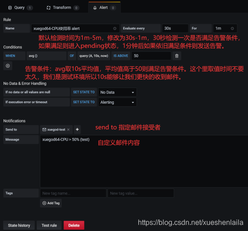Screen dimensions: 248x231
Task: Delete the condition with trash icon
Action: pos(177,56)
